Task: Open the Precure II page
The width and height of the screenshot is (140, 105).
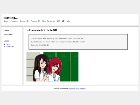Action: (24, 21)
